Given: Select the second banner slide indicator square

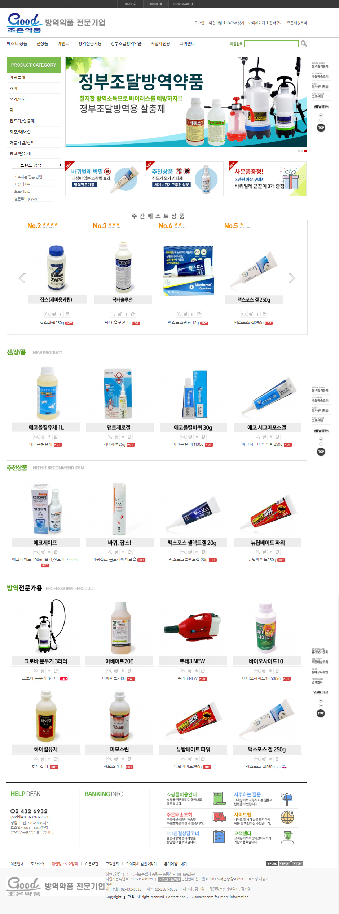Looking at the screenshot, I should pos(302,151).
